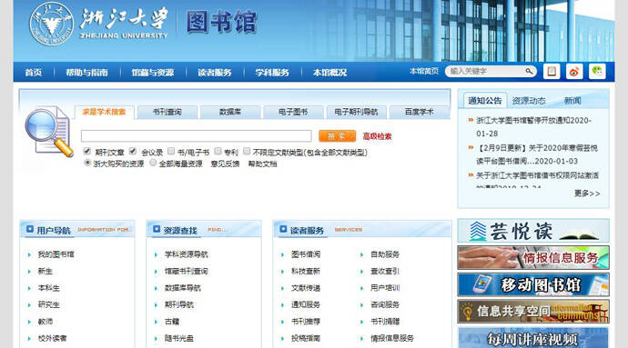628x348 pixels.
Task: Select the 浙大购买的资源 radio button
Action: tap(87, 163)
